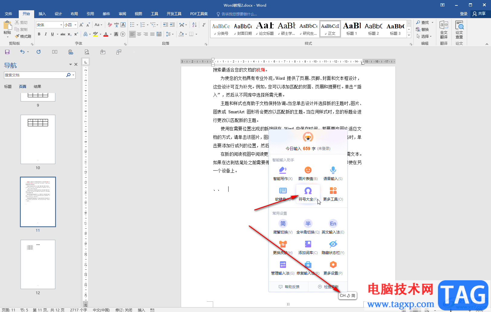Click the Sign In (登录) link
The height and width of the screenshot is (312, 491).
coord(463,14)
